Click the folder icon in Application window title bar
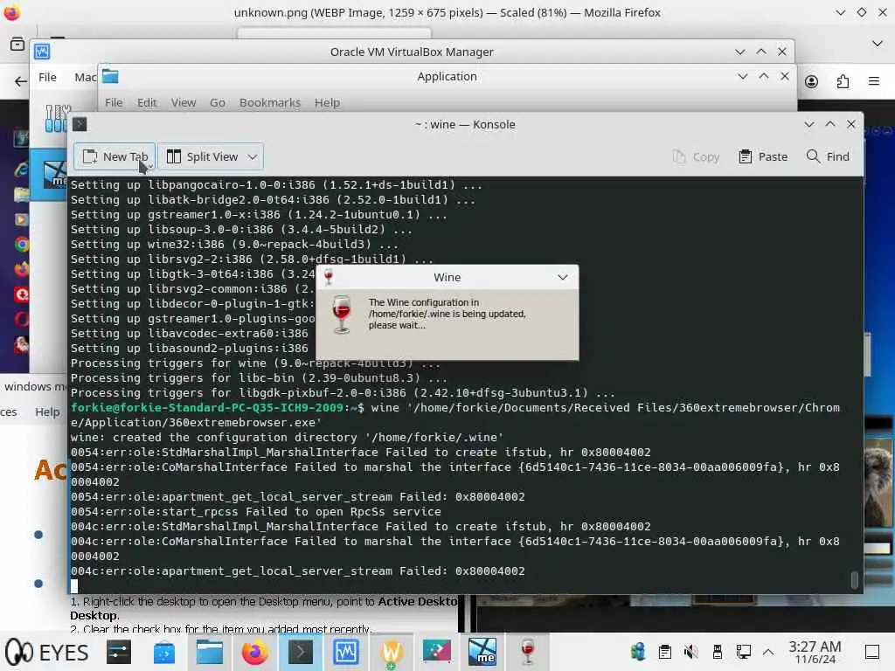The height and width of the screenshot is (671, 895). (x=111, y=76)
